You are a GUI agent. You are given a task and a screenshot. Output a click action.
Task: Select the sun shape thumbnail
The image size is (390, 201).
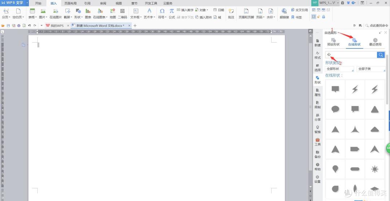(374, 169)
